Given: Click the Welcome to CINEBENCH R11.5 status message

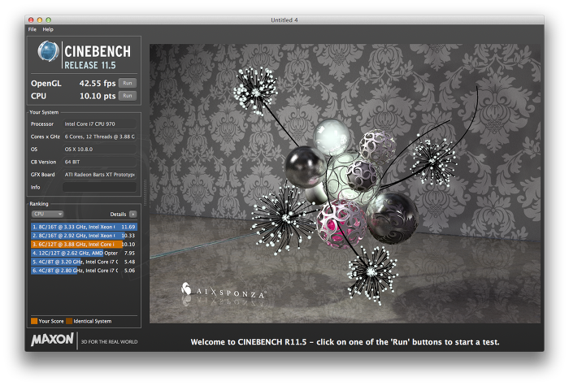Looking at the screenshot, I should (x=345, y=342).
